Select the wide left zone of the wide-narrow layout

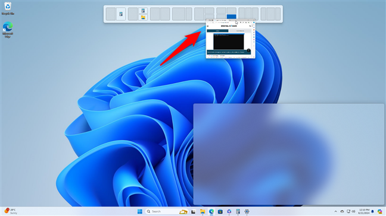[179, 14]
